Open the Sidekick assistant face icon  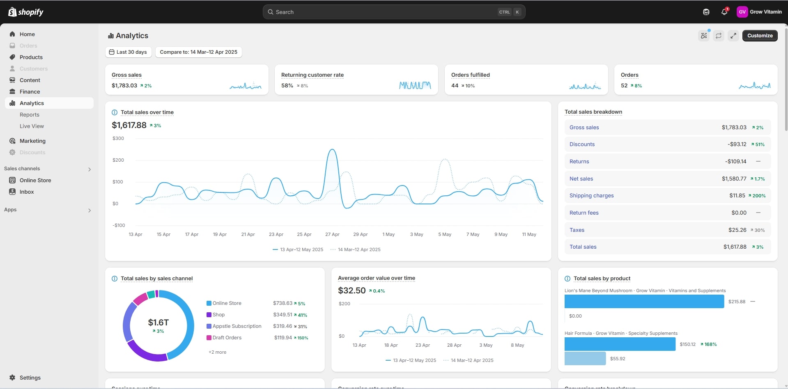tap(706, 12)
